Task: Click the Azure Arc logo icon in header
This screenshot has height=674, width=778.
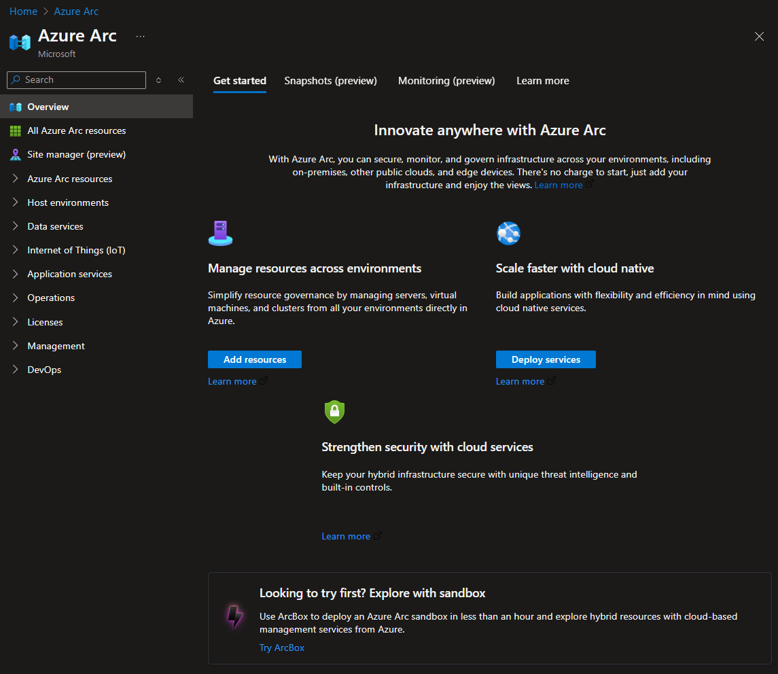Action: click(x=20, y=42)
